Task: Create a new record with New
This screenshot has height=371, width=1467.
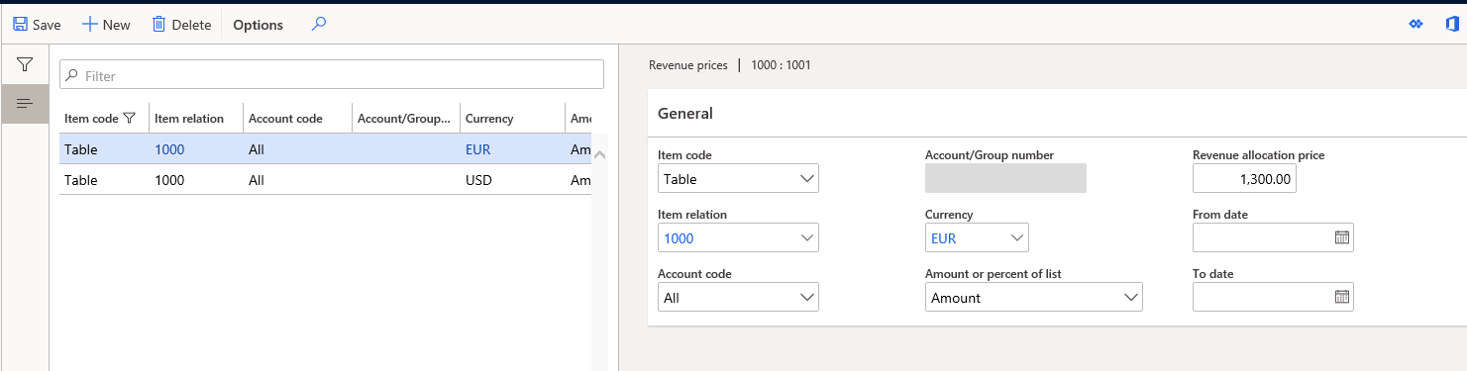Action: (106, 25)
